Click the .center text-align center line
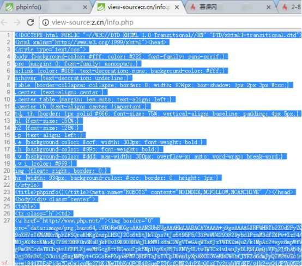Image resolution: width=302 pixels, height=266 pixels. point(61,92)
